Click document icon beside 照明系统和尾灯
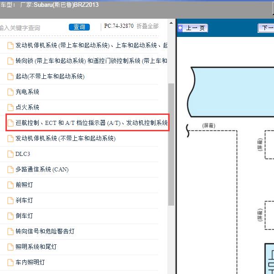Viewport: 274px width, 274px height. point(10,247)
